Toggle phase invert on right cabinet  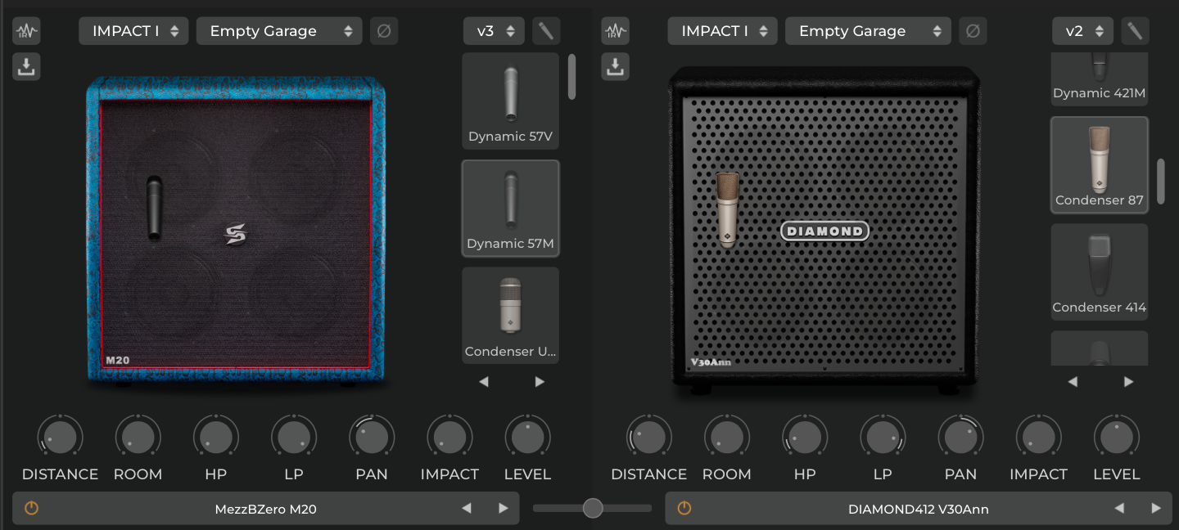point(973,32)
